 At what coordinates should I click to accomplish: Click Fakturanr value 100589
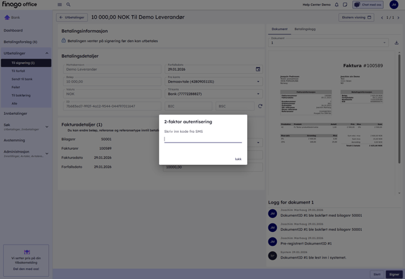(105, 149)
